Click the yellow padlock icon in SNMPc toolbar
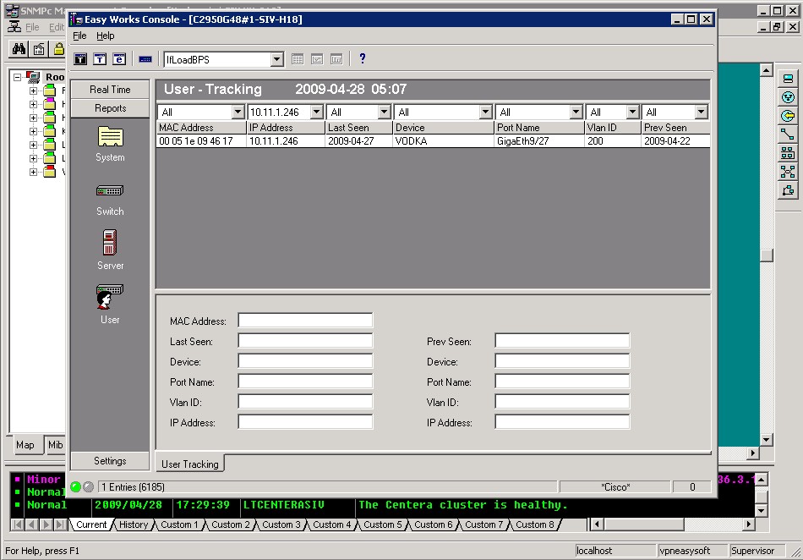This screenshot has height=560, width=803. click(x=59, y=49)
